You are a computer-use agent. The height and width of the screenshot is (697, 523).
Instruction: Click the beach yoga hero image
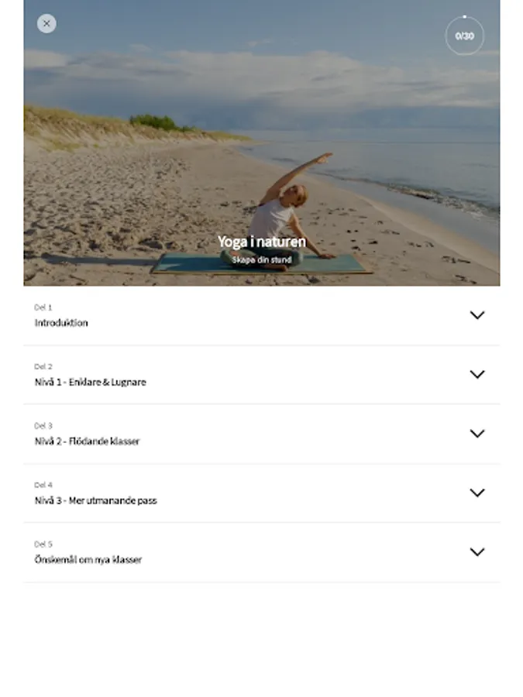click(262, 142)
